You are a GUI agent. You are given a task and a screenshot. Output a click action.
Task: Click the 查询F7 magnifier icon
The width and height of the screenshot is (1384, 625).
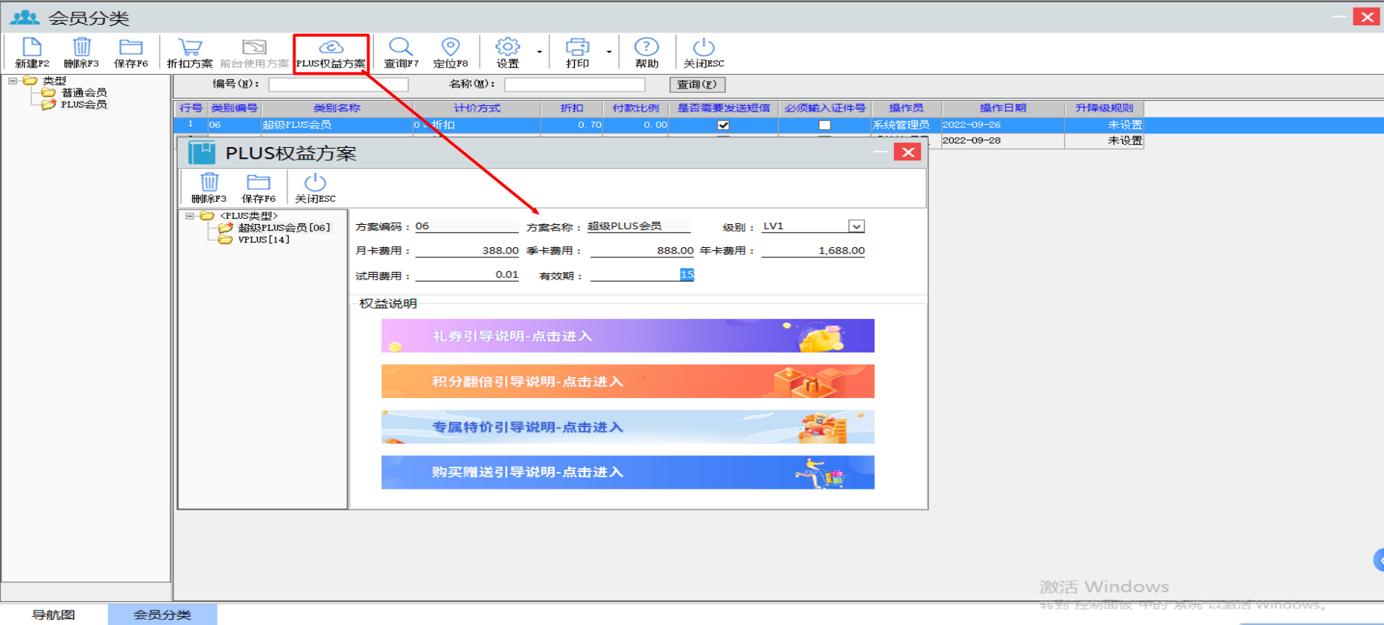tap(401, 49)
